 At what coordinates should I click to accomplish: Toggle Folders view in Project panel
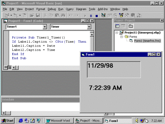[x=131, y=26]
